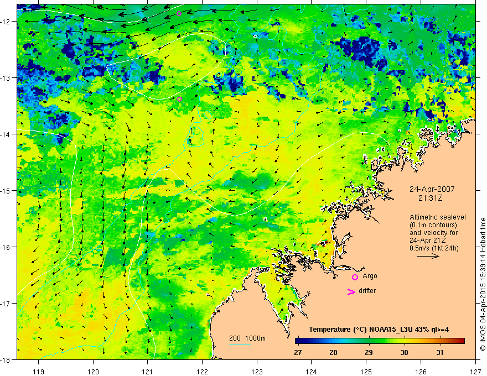Click latitude axis label -14

(6, 134)
